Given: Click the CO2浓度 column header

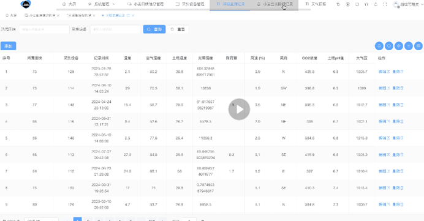Looking at the screenshot, I should pyautogui.click(x=309, y=58).
